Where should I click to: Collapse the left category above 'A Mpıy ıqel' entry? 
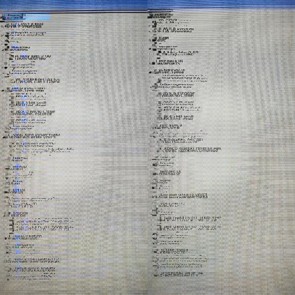point(3,50)
